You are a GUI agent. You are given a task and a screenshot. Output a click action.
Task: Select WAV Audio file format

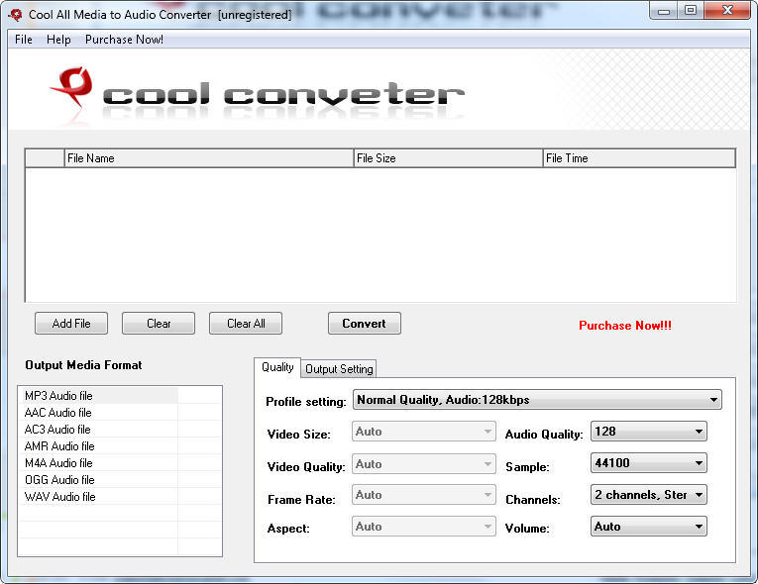(98, 497)
